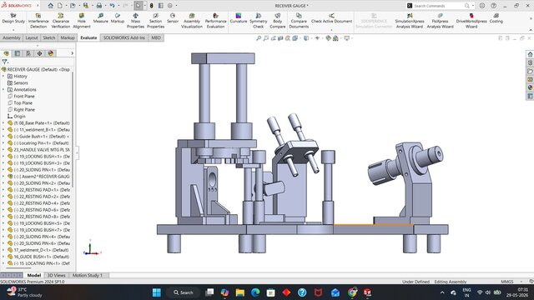Click the Search Commands field
534x300 pixels.
pyautogui.click(x=440, y=6)
